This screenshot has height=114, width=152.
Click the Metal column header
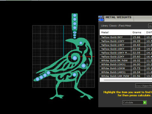[115, 32]
